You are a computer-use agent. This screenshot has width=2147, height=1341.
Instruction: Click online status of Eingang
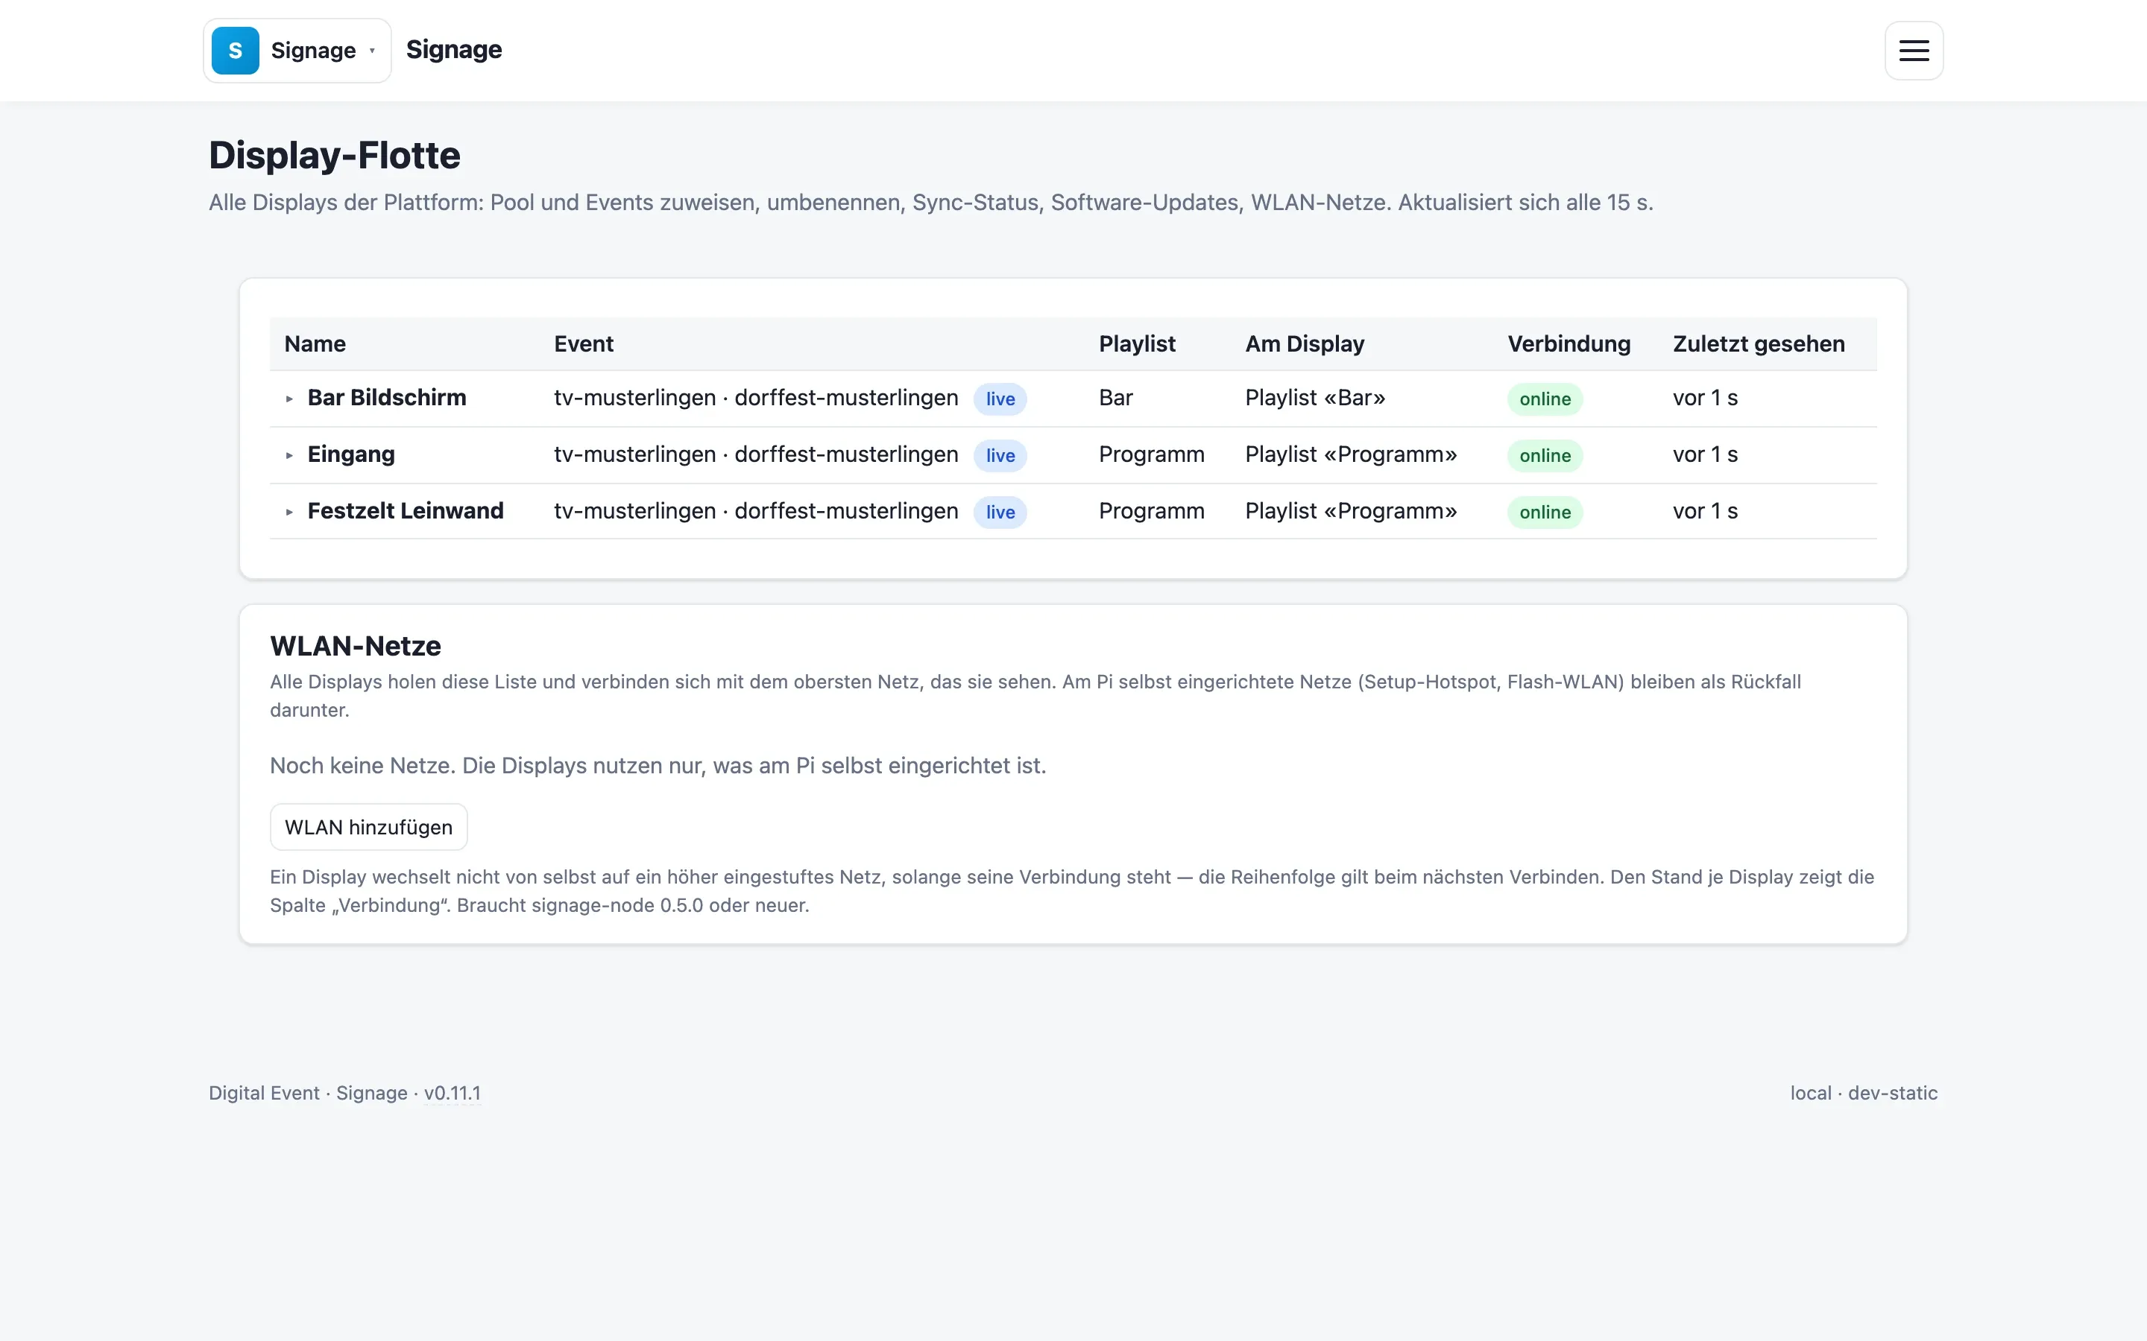point(1545,456)
